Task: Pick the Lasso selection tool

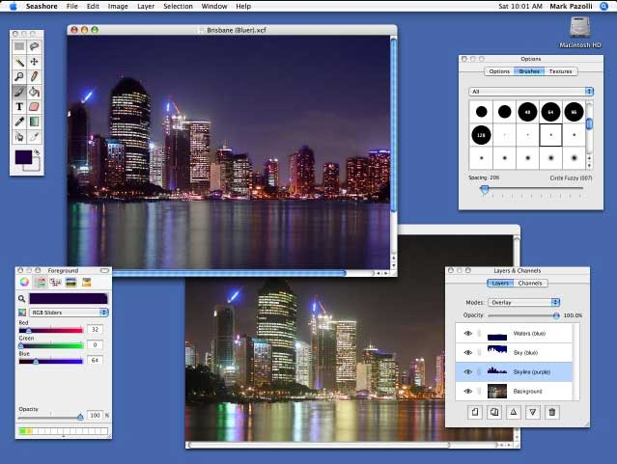Action: 35,45
